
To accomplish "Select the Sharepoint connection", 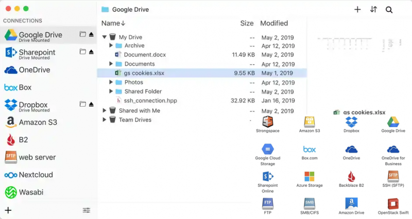I will (48, 53).
